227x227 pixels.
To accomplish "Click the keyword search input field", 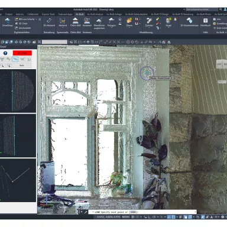I will pos(202,9).
